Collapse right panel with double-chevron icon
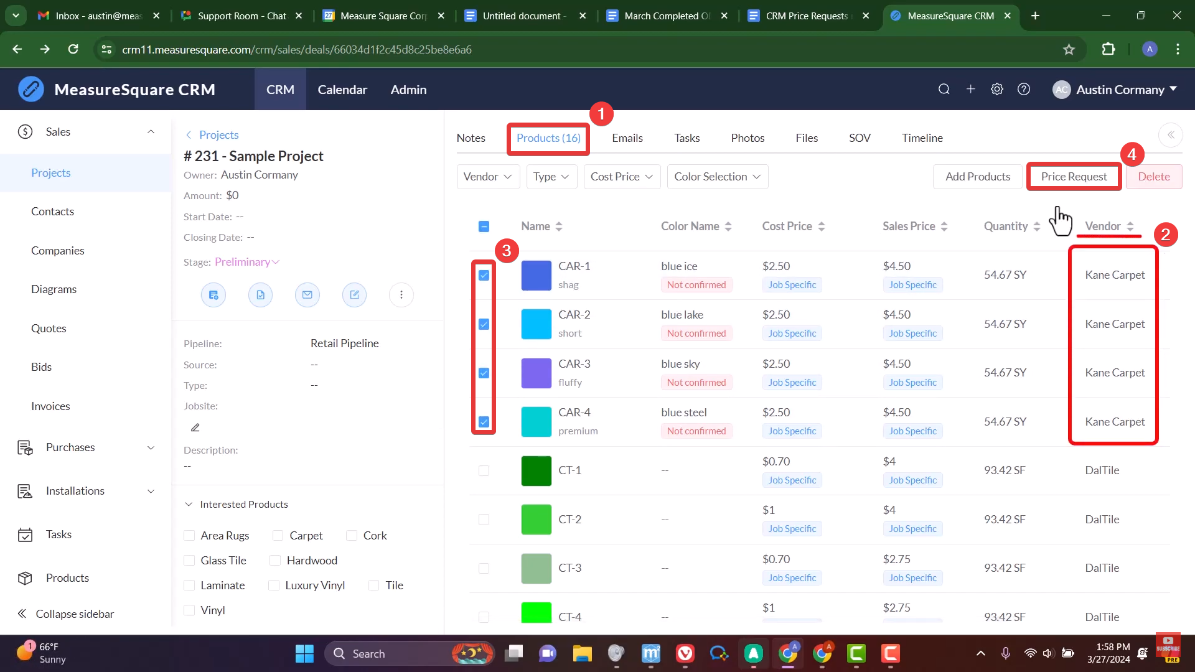This screenshot has height=672, width=1195. [1170, 135]
